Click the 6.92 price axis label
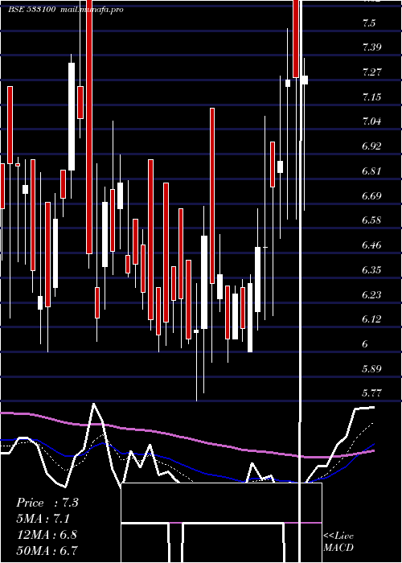The image size is (402, 563). (371, 146)
